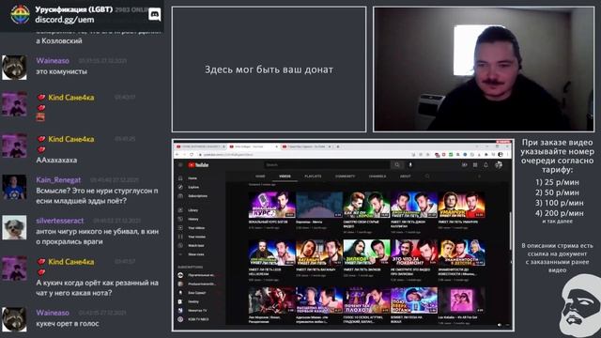Open video УМЕЕТ ЛИ ПЕТЬ LEOS HELLSCREAM
This screenshot has height=338, width=601.
pyautogui.click(x=271, y=253)
